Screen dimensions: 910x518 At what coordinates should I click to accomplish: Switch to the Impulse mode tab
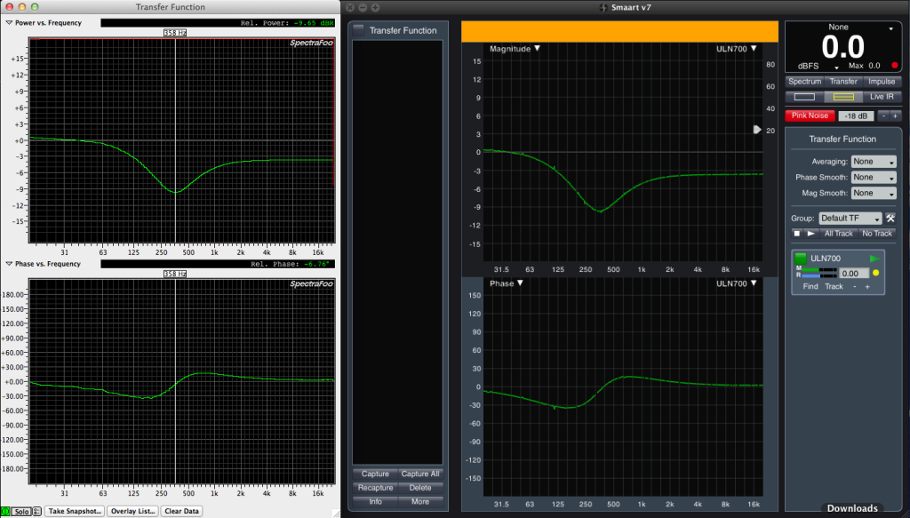coord(882,82)
